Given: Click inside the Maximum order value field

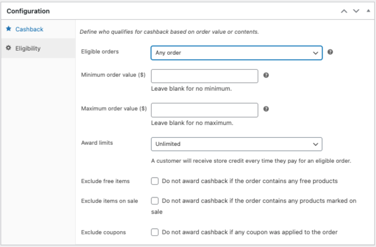Looking at the screenshot, I should (205, 110).
